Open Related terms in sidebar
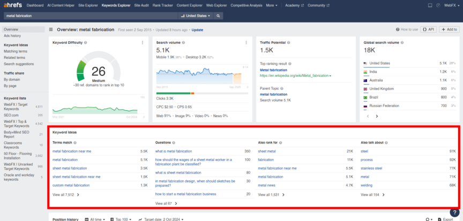 click(14, 58)
